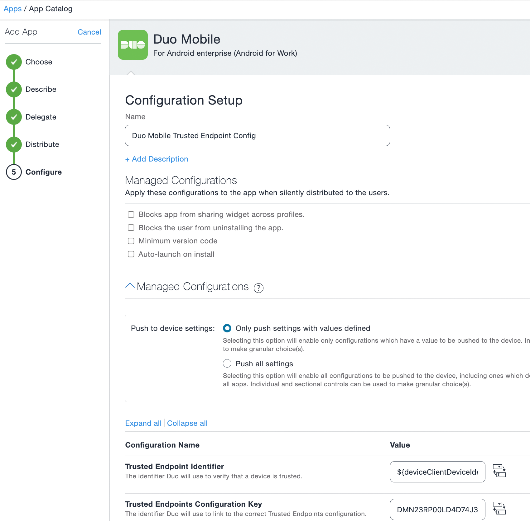Viewport: 530px width, 521px height.
Task: Select the App Catalog breadcrumb
Action: 51,8
